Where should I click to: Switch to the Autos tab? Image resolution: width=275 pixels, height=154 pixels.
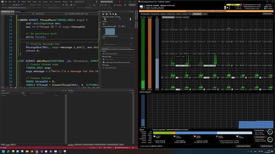pyautogui.click(x=3, y=145)
